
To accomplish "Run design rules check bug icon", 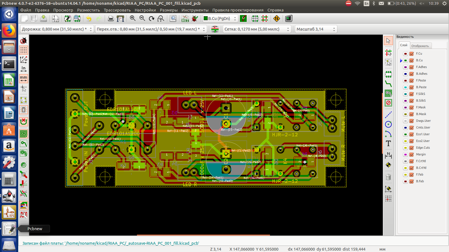I will pyautogui.click(x=195, y=18).
